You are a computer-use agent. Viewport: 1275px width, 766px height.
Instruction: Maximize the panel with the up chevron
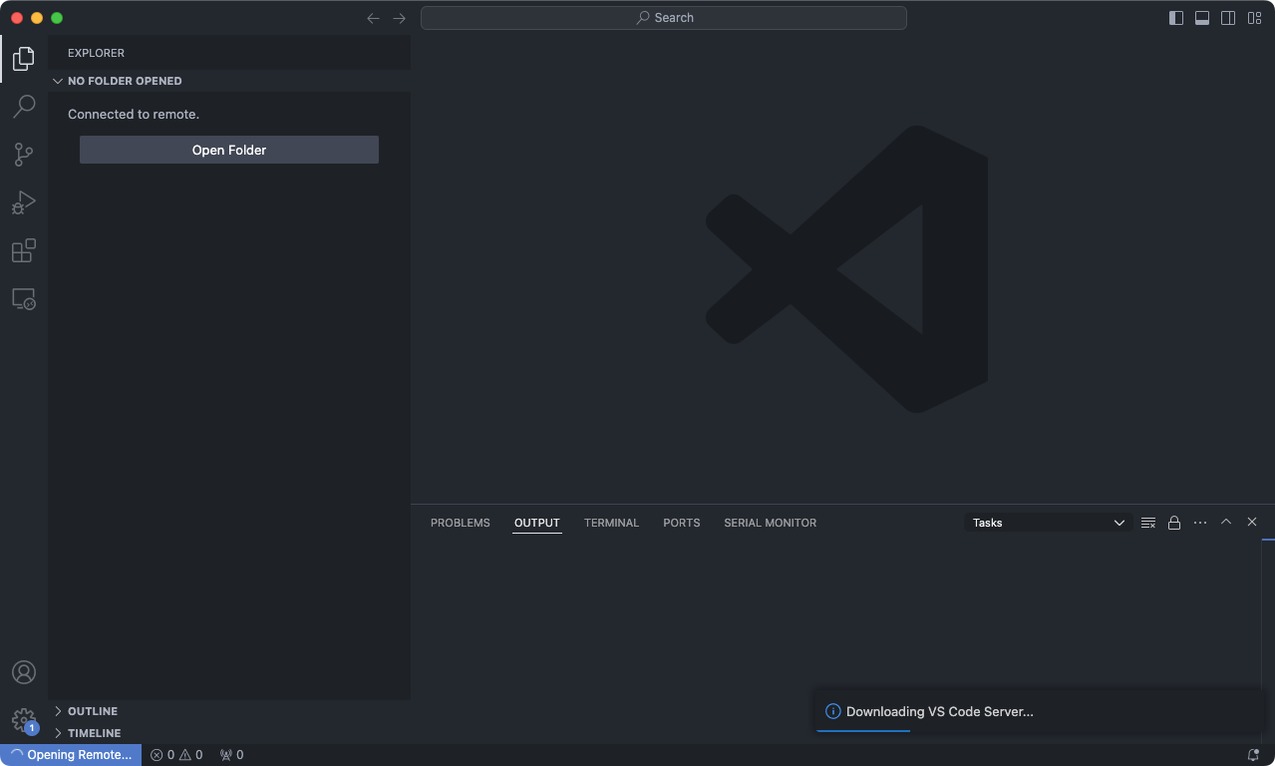pos(1226,523)
